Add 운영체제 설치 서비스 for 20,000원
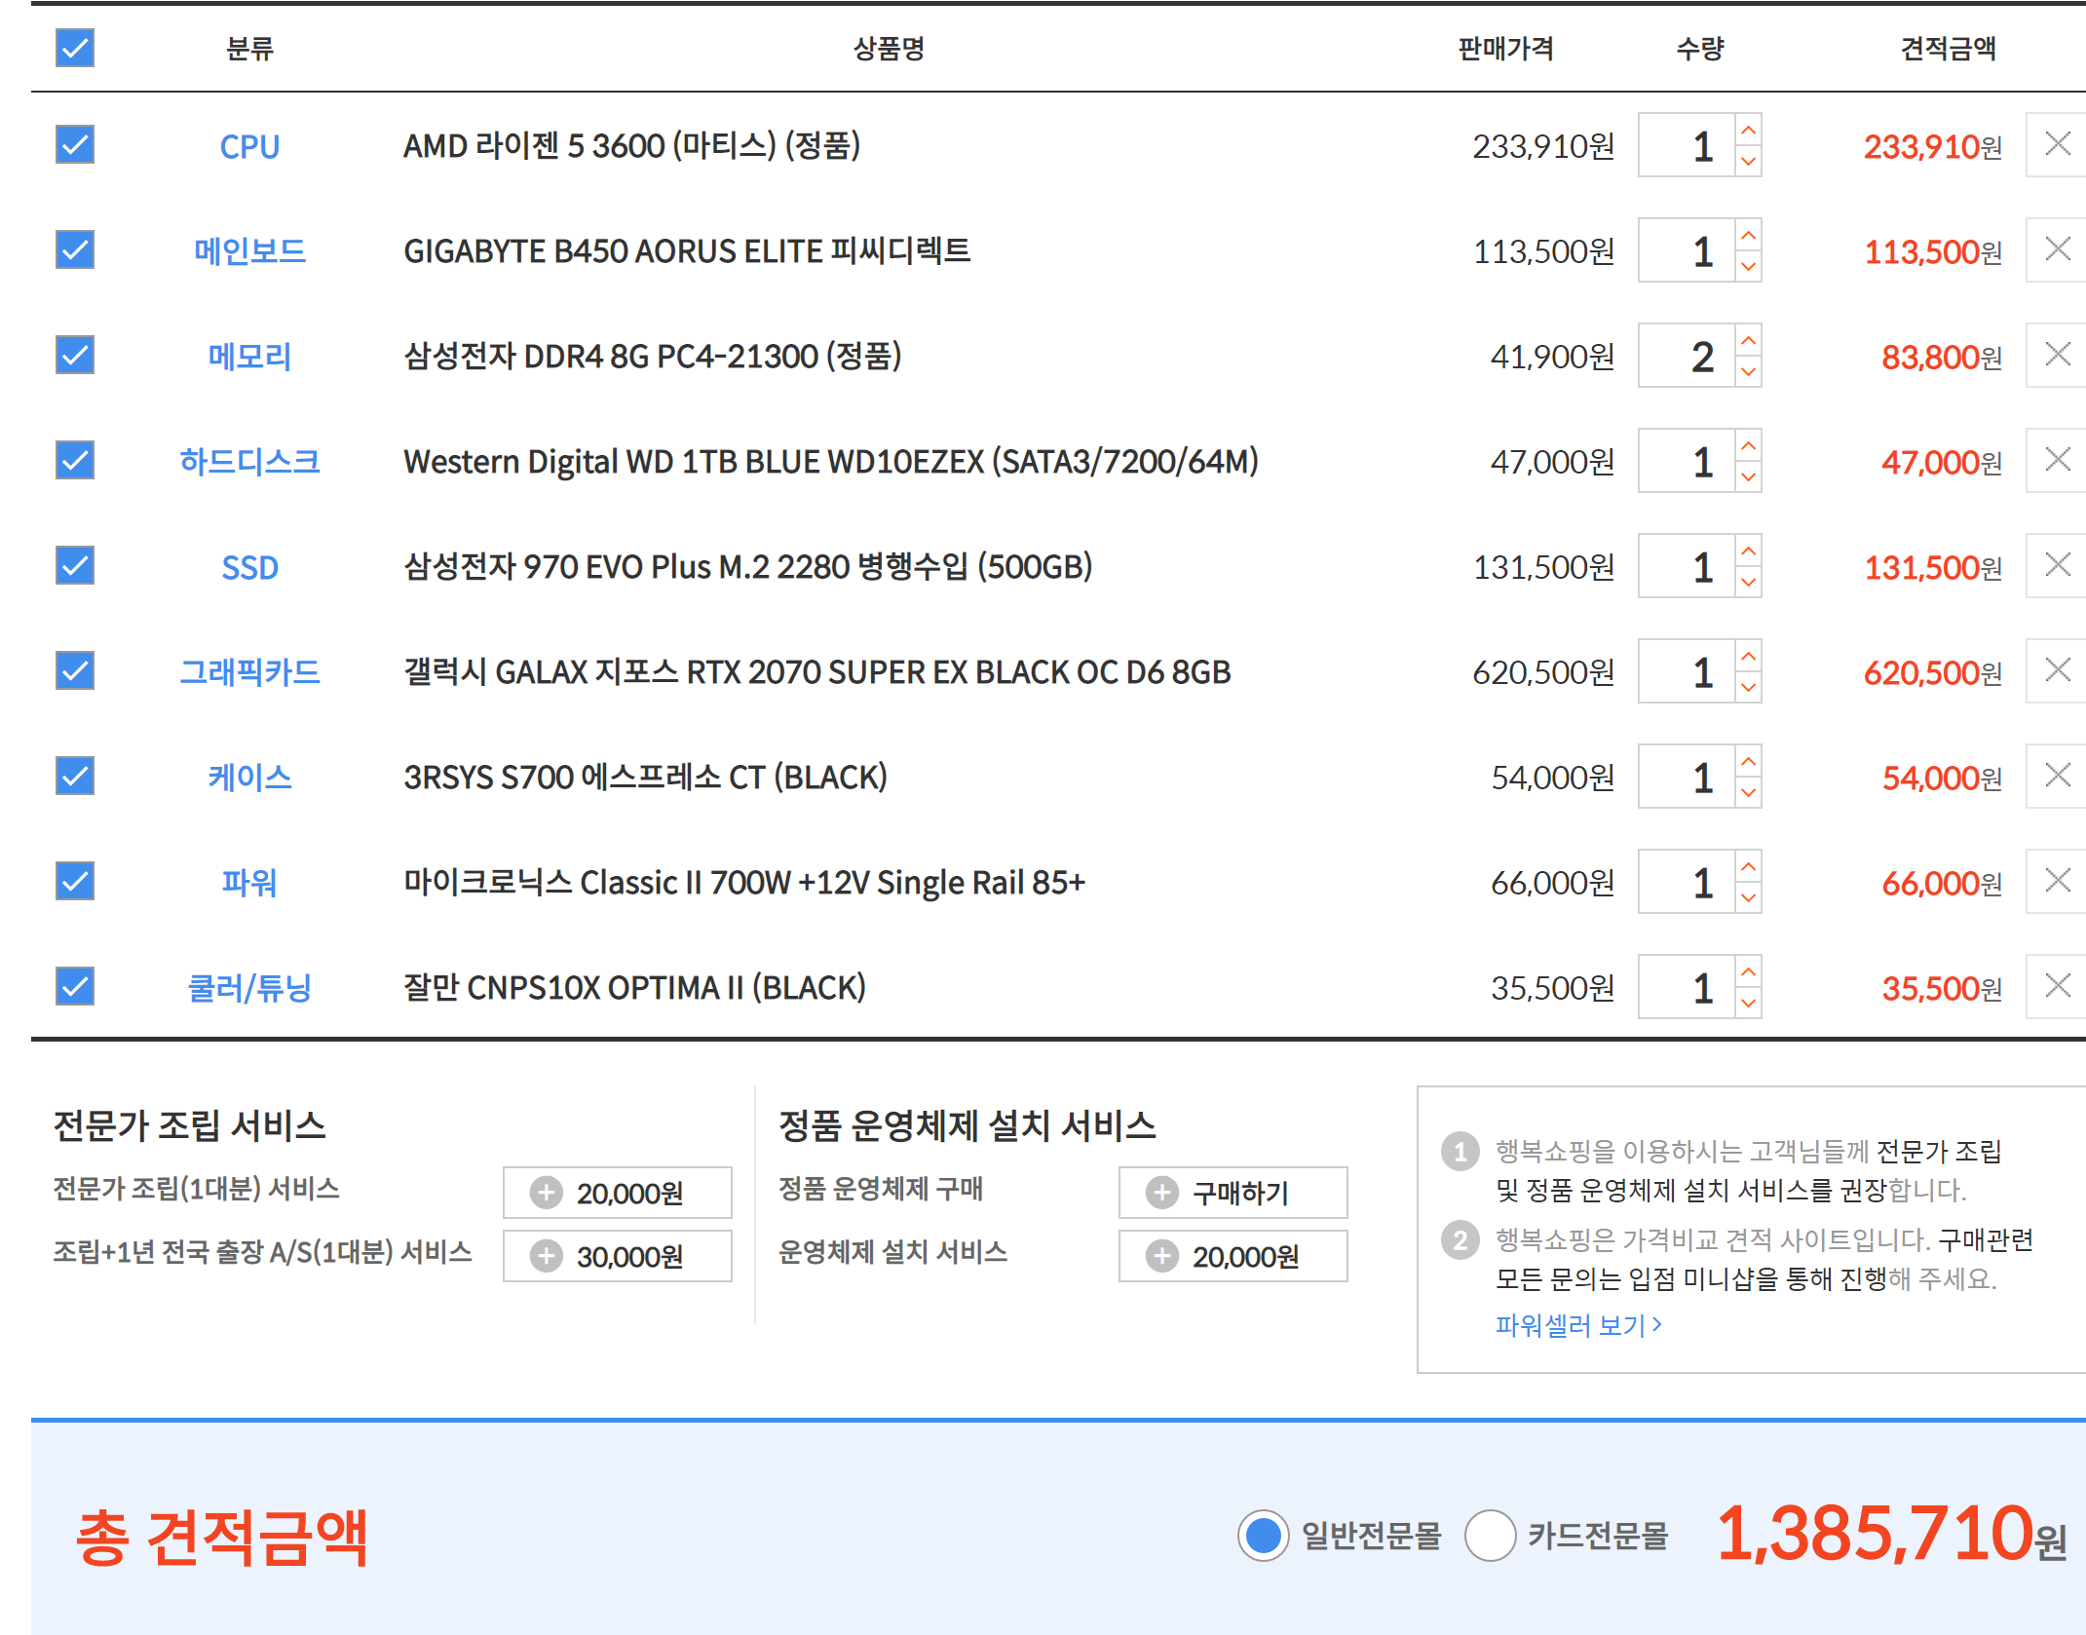 pos(1233,1256)
